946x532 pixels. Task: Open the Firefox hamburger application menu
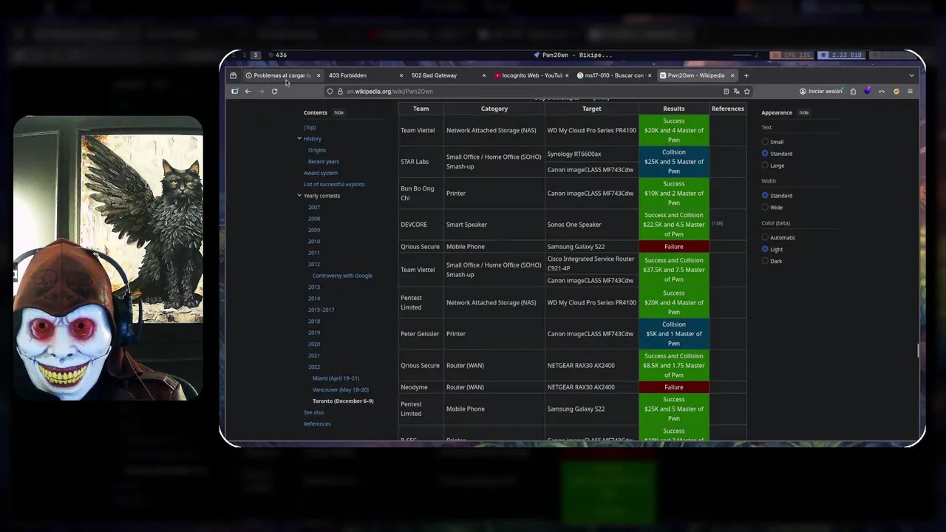pyautogui.click(x=911, y=92)
